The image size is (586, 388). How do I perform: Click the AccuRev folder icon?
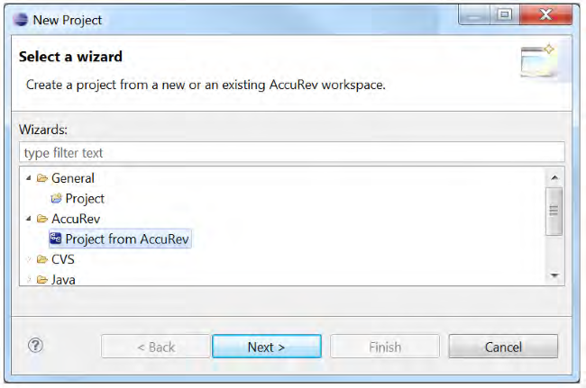(42, 219)
